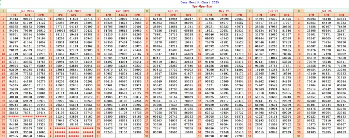Click cell with value 29998
The image size is (349, 138).
point(239,38)
